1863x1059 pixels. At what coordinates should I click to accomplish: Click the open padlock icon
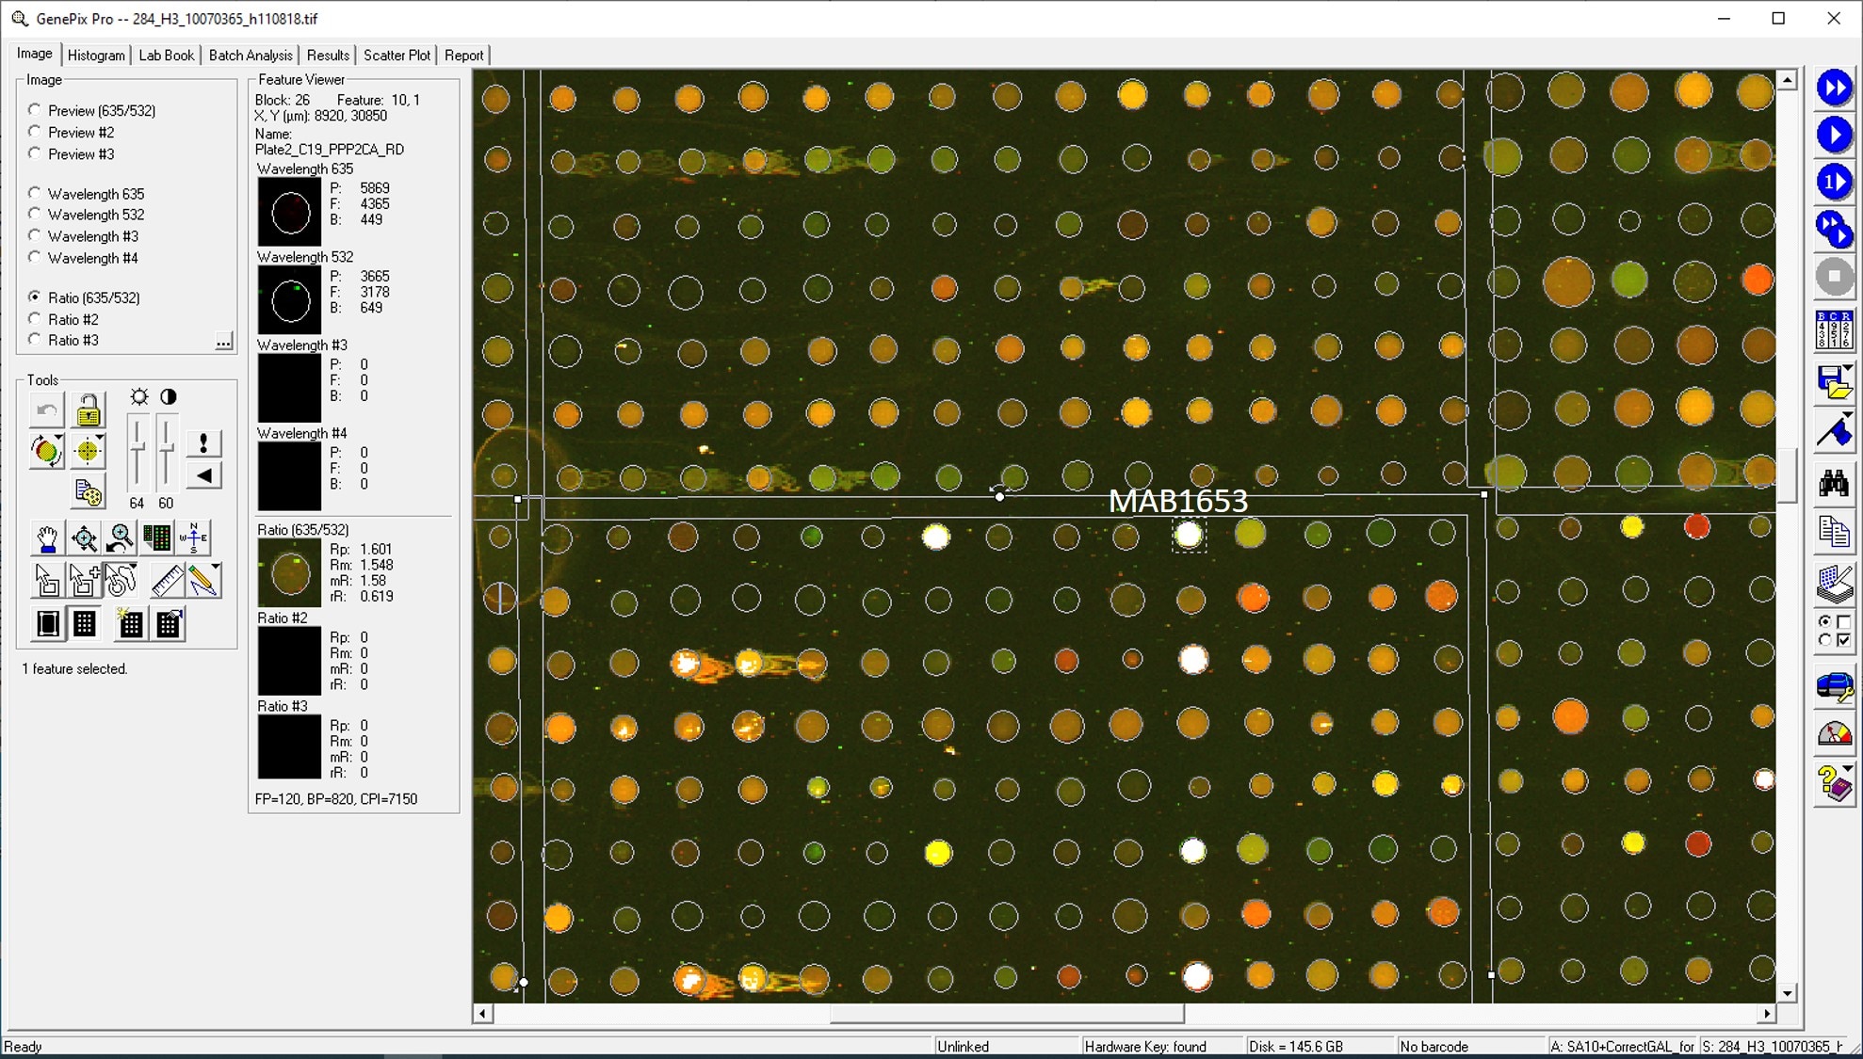(x=89, y=410)
